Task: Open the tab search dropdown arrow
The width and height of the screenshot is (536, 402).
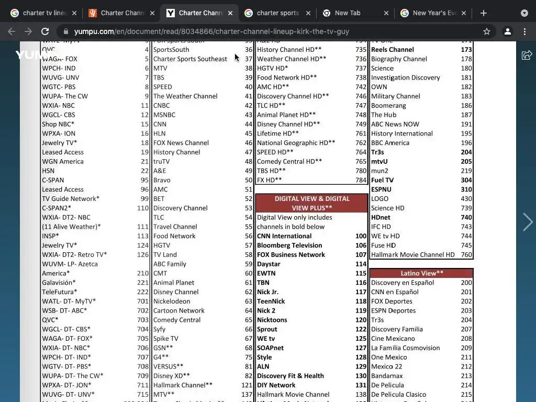Action: pyautogui.click(x=524, y=13)
